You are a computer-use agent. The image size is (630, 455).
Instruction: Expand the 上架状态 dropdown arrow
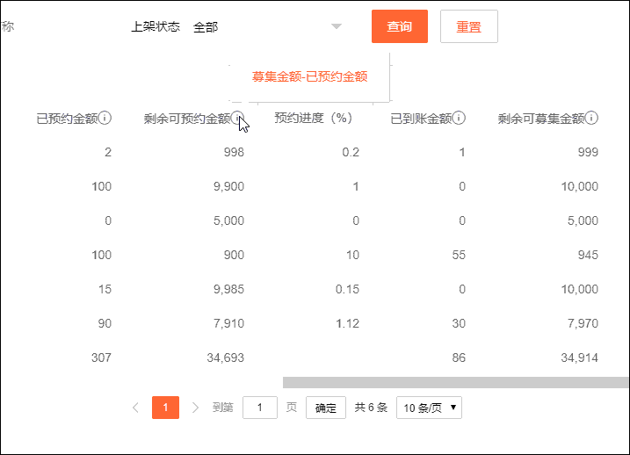336,26
